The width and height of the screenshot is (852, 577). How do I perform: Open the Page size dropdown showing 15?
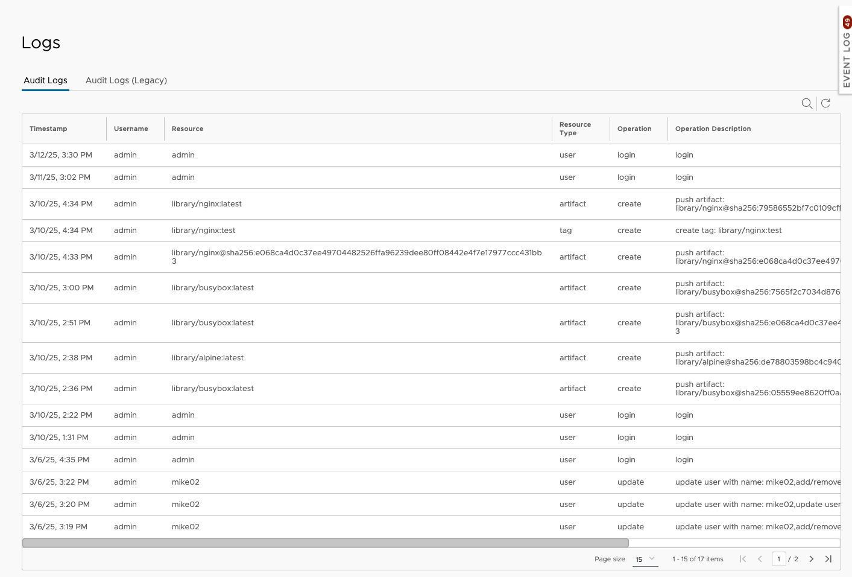pyautogui.click(x=645, y=559)
